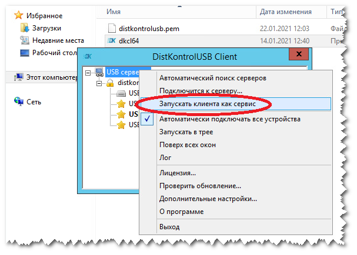Click the Сеть network icon
This screenshot has width=357, height=255.
click(19, 101)
